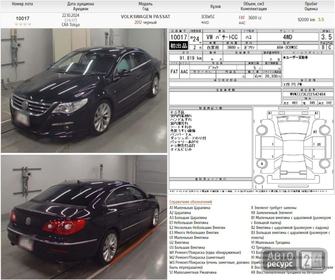Click the 'Пробег Оценка' column header
This screenshot has height=280, width=335.
coord(311,6)
